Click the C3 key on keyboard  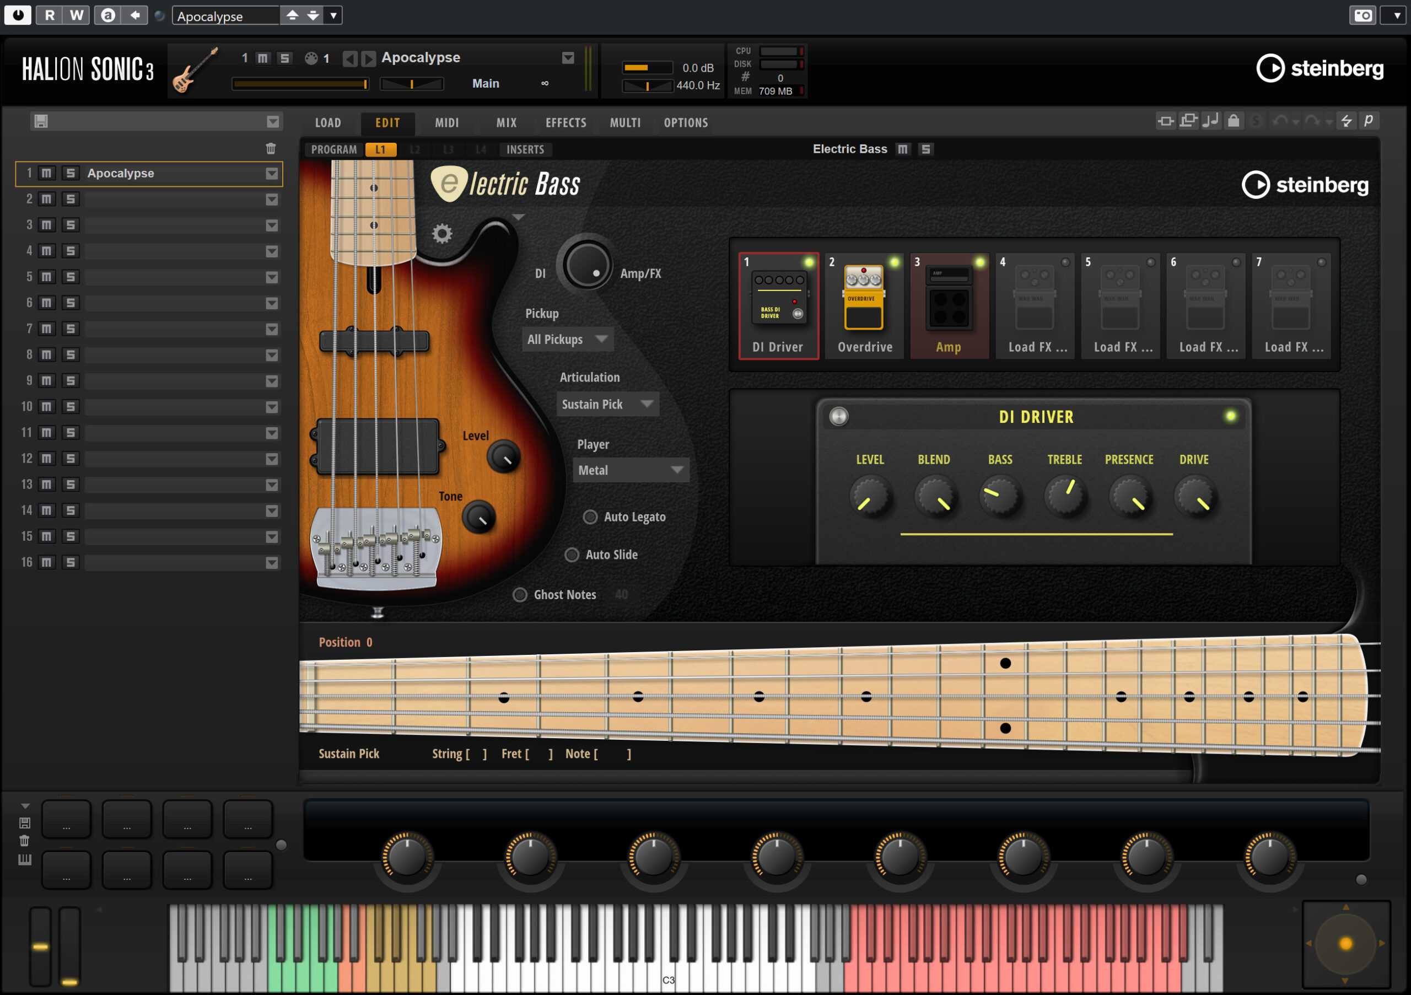668,949
